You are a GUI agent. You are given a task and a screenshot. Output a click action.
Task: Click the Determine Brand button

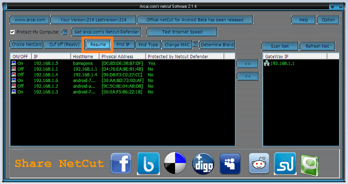coord(217,45)
